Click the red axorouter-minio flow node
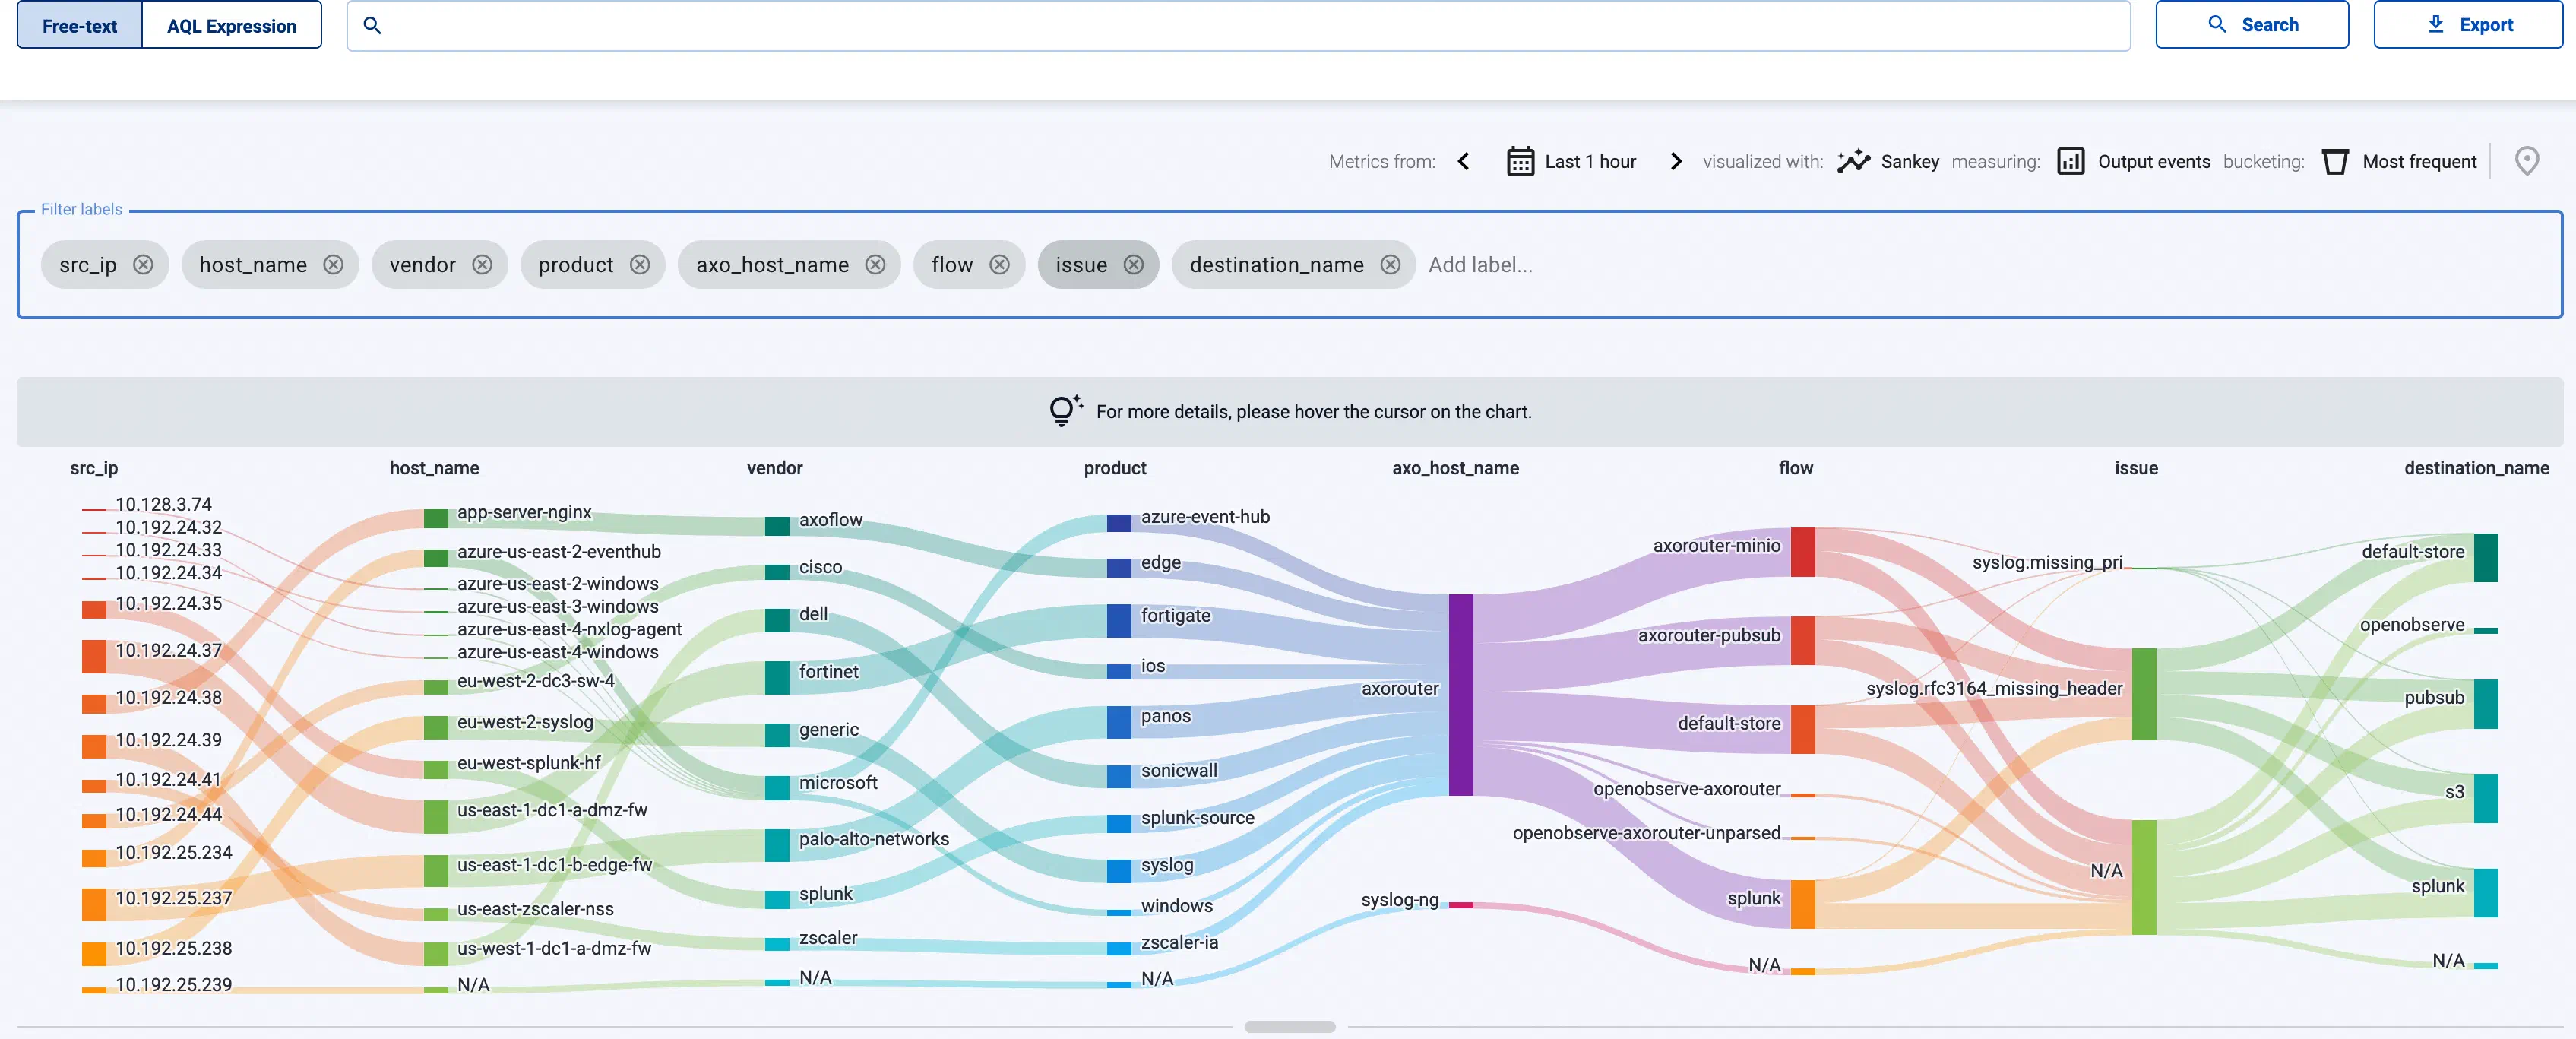 point(1802,552)
